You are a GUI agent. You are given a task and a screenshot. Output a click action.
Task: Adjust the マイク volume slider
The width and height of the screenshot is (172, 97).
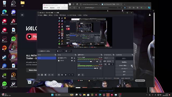tap(87, 68)
